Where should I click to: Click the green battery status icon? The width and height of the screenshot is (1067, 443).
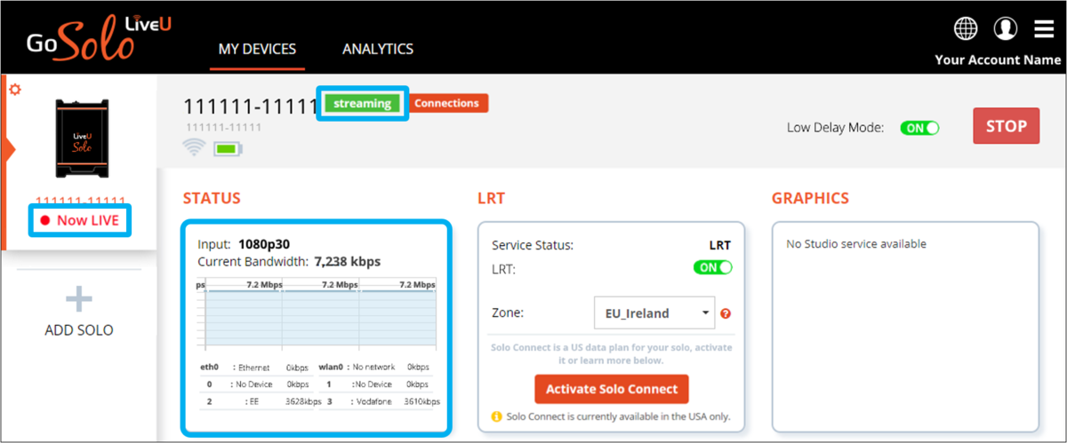click(x=228, y=148)
